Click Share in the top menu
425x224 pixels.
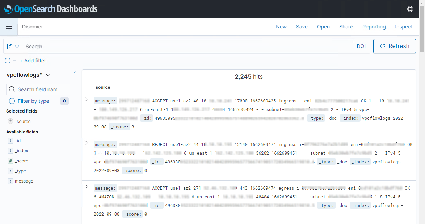346,27
